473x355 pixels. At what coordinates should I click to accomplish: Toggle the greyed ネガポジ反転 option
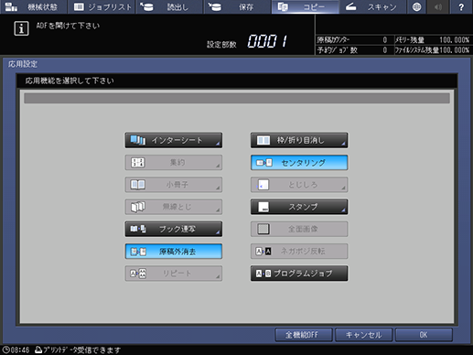[299, 252]
